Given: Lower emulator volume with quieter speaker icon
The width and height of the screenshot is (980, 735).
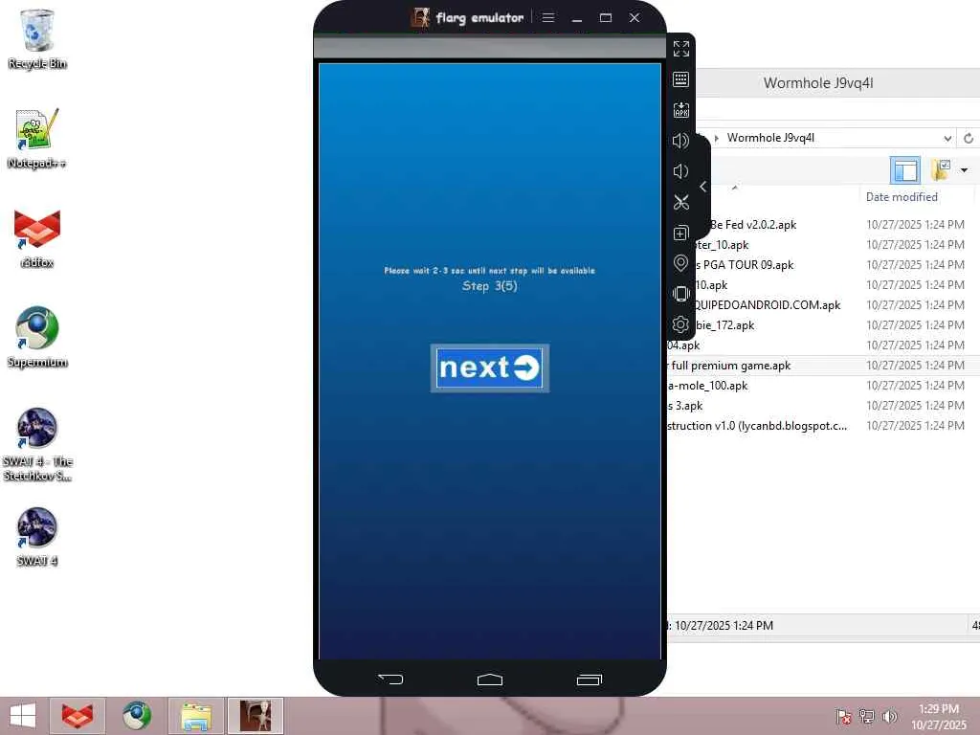Looking at the screenshot, I should pyautogui.click(x=680, y=171).
